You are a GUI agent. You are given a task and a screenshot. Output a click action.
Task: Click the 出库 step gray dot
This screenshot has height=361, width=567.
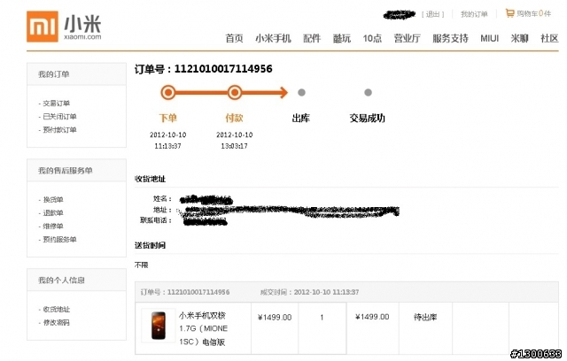[301, 92]
